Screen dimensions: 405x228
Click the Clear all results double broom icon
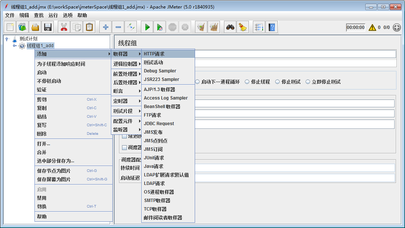[x=214, y=27]
